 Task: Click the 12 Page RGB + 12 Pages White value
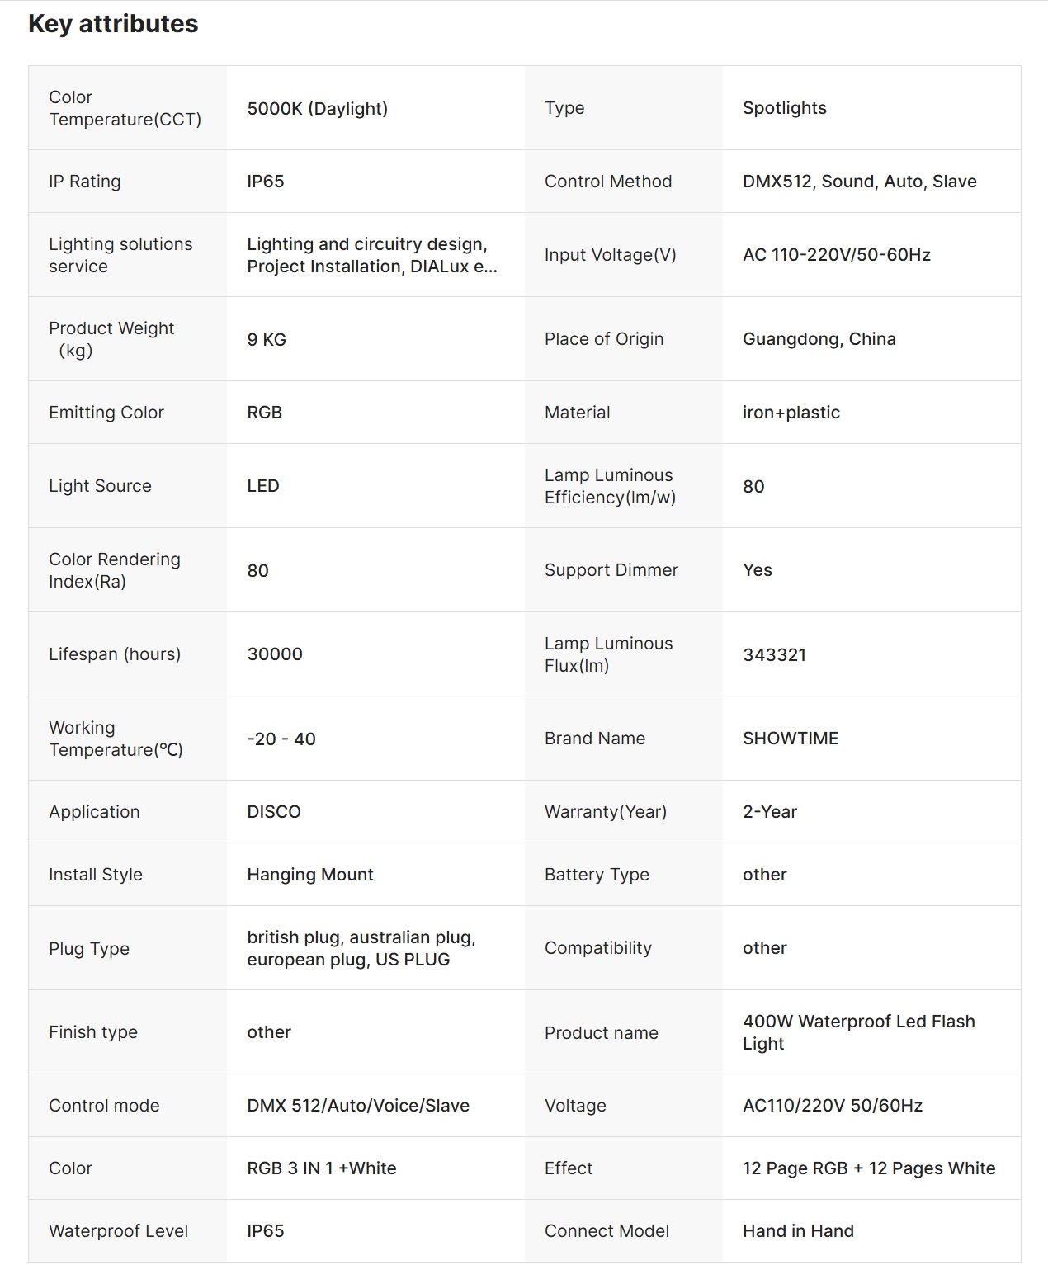point(868,1168)
